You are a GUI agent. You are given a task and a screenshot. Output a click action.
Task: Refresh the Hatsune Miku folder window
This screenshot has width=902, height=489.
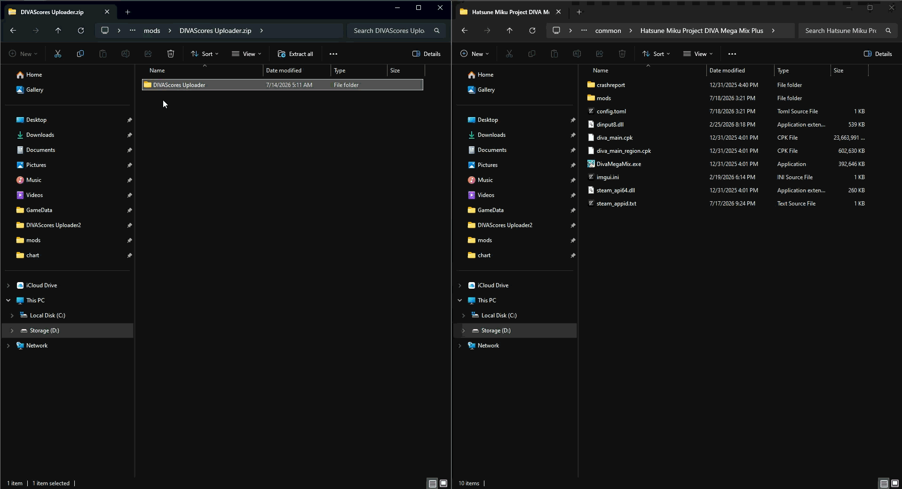pos(532,31)
